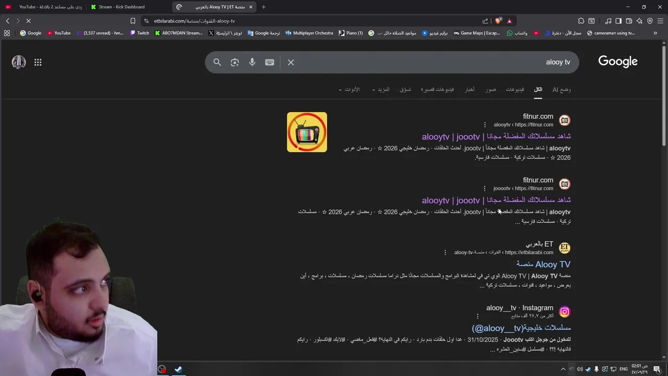Open the Brave Wallet icon
Screen dimensions: 668x376
pyautogui.click(x=629, y=21)
